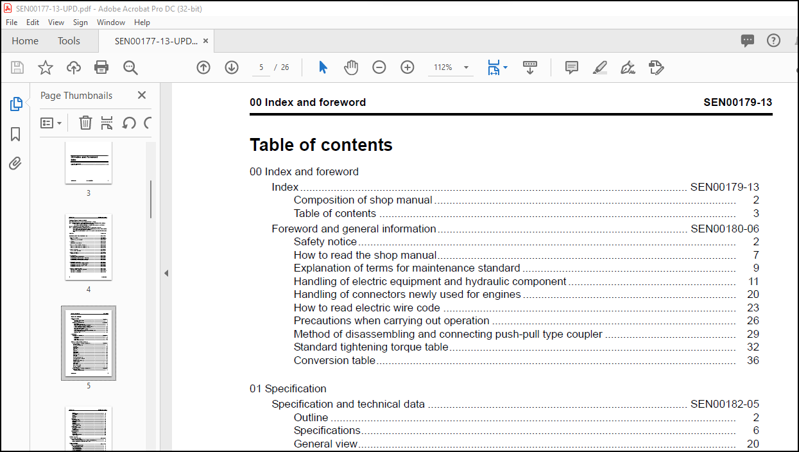The image size is (799, 452).
Task: Switch to the Tools tab
Action: [69, 40]
